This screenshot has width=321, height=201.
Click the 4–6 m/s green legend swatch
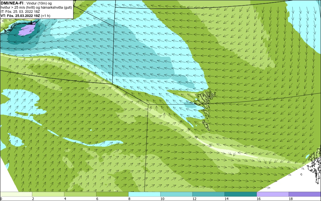pos(80,194)
